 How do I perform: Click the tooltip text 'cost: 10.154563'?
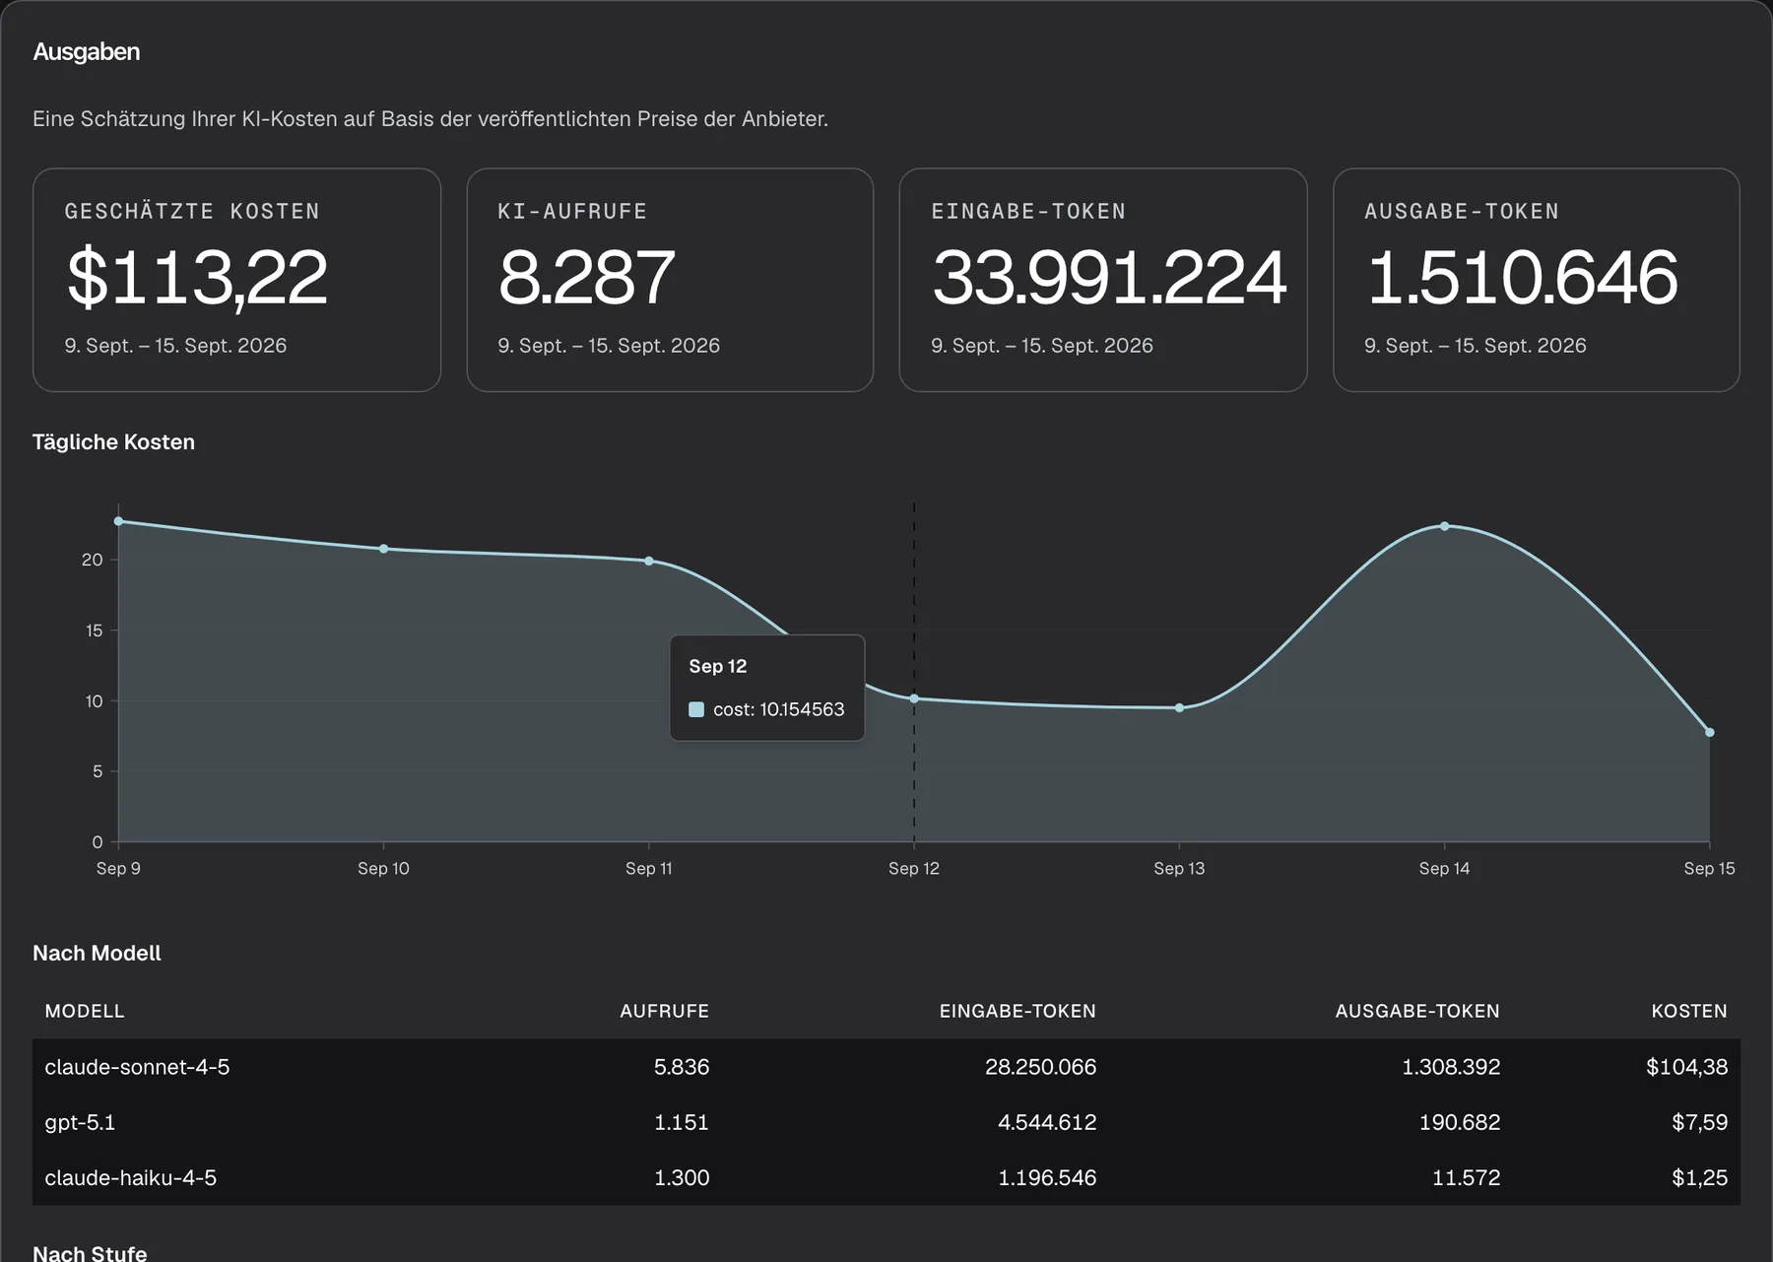[x=778, y=709]
